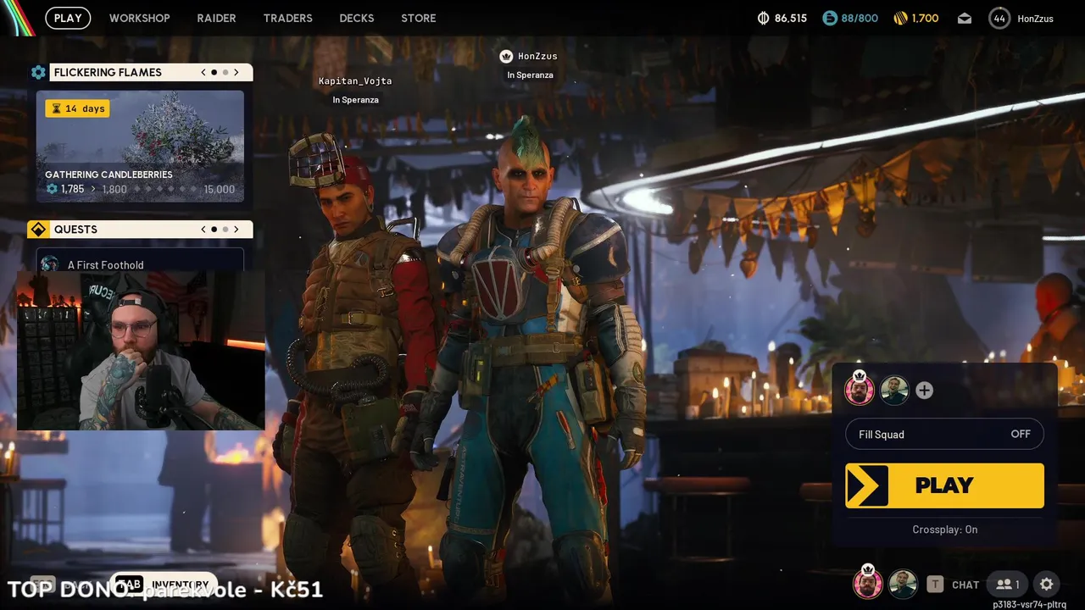Click second avatar in bottom social bar
Image resolution: width=1085 pixels, height=610 pixels.
pyautogui.click(x=903, y=584)
